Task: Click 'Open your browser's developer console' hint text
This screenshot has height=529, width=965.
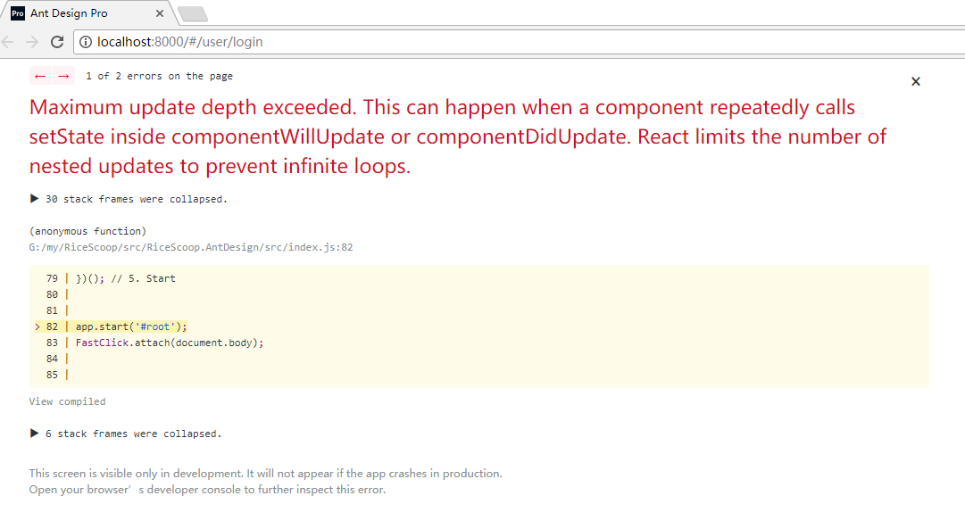Action: [207, 490]
